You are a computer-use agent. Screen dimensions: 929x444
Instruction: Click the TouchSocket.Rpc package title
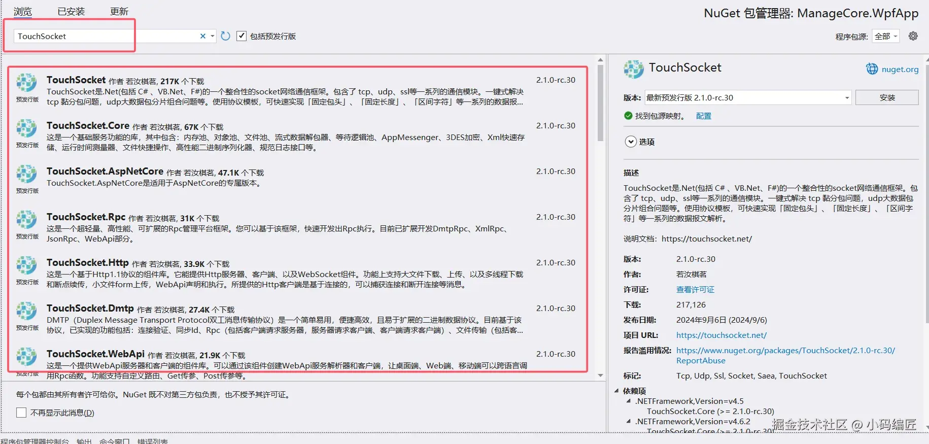click(86, 217)
